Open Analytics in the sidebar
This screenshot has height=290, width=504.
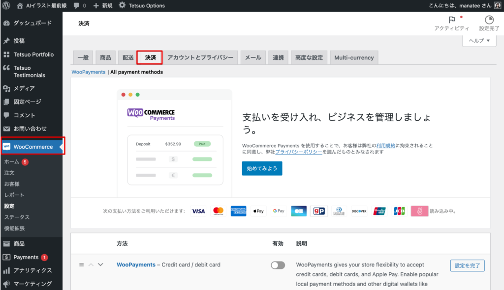click(32, 270)
